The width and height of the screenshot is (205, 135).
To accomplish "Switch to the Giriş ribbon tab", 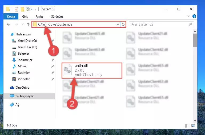I will (25, 17).
